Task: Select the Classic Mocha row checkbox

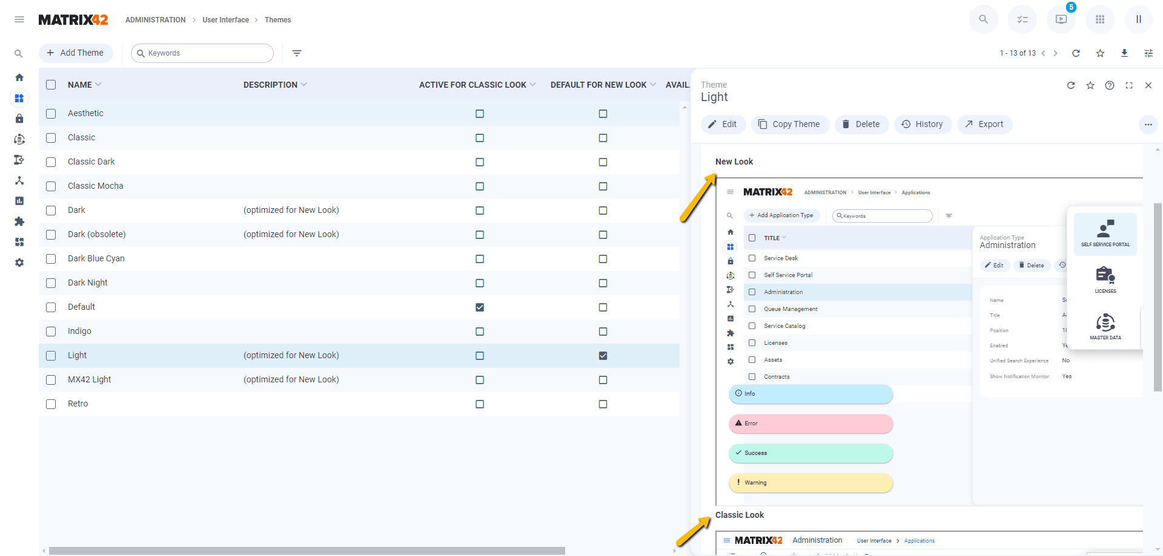Action: tap(51, 186)
